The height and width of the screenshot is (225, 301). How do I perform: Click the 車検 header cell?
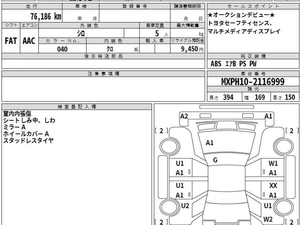81,6
